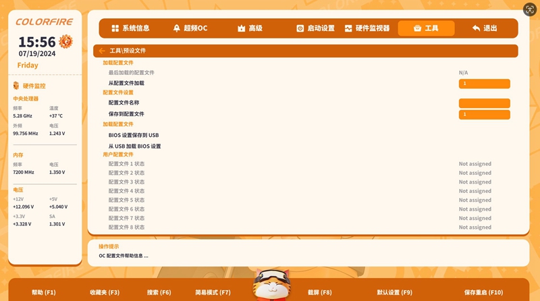This screenshot has height=301, width=540.
Task: Select 从 USB 加载 BIOS 设置
Action: click(x=134, y=146)
